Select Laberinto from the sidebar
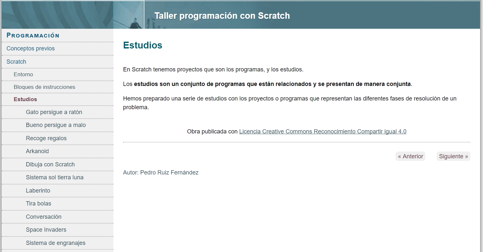Viewport: 483px width, 252px height. [x=38, y=191]
